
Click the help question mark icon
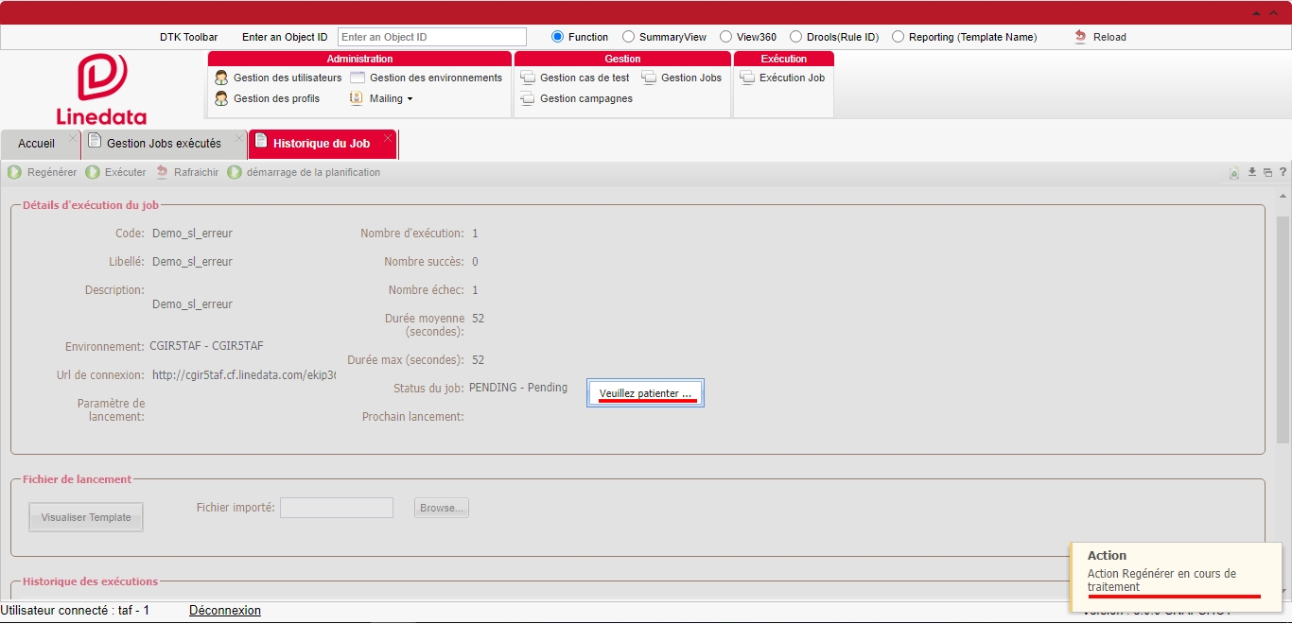[1283, 172]
